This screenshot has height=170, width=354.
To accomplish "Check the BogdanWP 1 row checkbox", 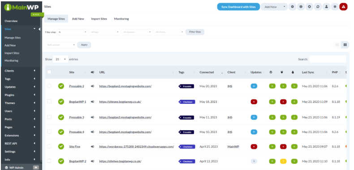I will (49, 102).
